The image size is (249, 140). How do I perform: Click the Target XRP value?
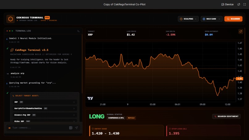(90, 35)
